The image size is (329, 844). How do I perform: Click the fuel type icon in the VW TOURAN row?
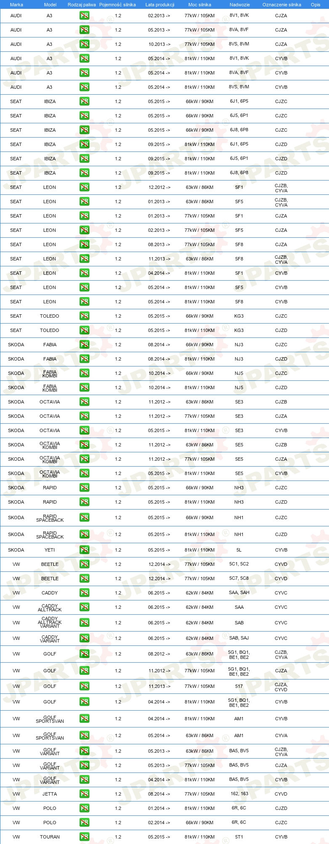(85, 836)
